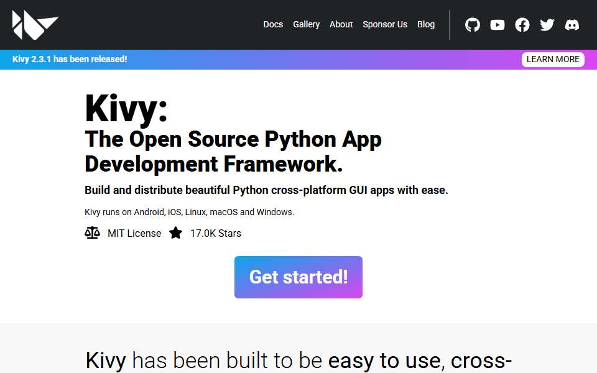The height and width of the screenshot is (373, 597).
Task: Click the Kivy logo in the header
Action: [35, 25]
